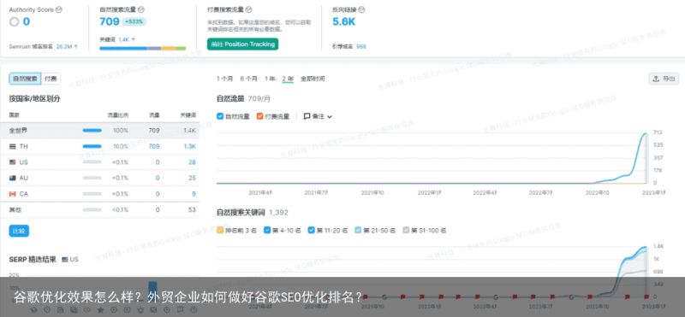Toggle the 第 11-20 名 checkbox
Image resolution: width=685 pixels, height=317 pixels.
click(311, 230)
